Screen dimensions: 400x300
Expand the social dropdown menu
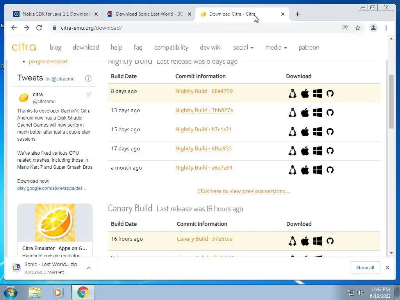coord(243,47)
